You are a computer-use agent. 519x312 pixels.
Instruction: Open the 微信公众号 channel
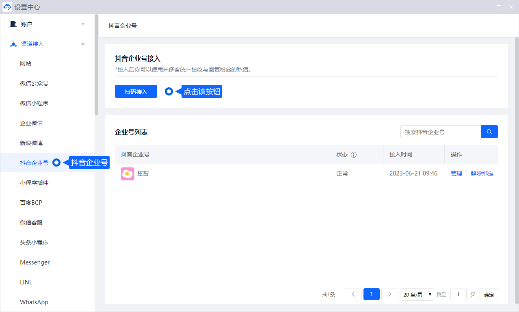pyautogui.click(x=34, y=83)
